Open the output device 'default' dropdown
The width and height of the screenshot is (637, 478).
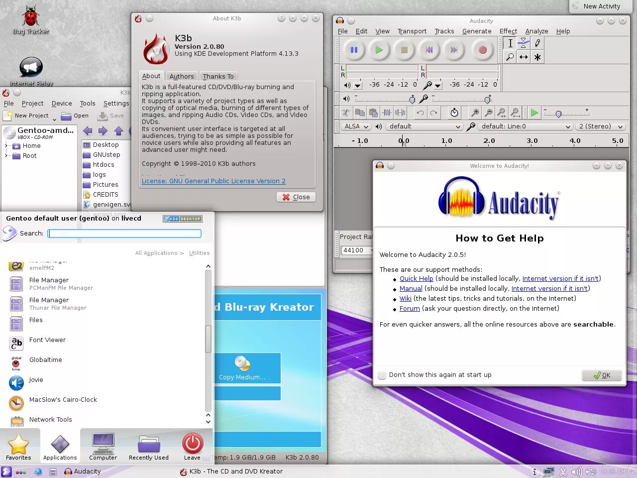(x=424, y=126)
